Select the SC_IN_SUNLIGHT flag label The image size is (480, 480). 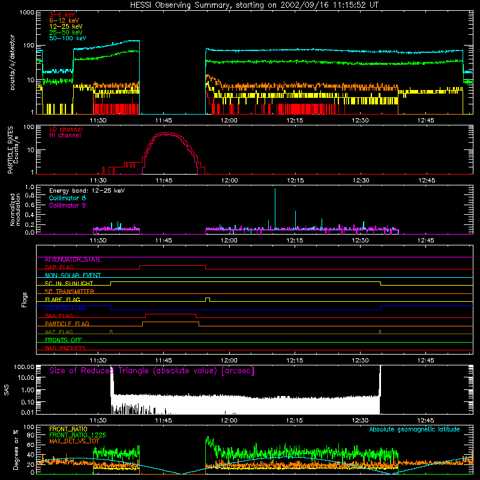[69, 283]
